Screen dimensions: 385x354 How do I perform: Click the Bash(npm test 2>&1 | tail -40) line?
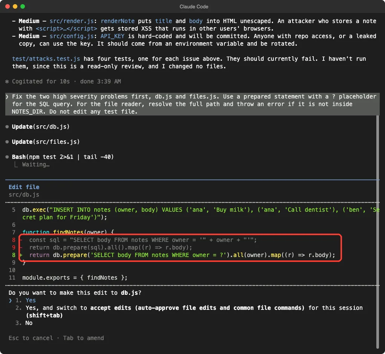coord(63,157)
